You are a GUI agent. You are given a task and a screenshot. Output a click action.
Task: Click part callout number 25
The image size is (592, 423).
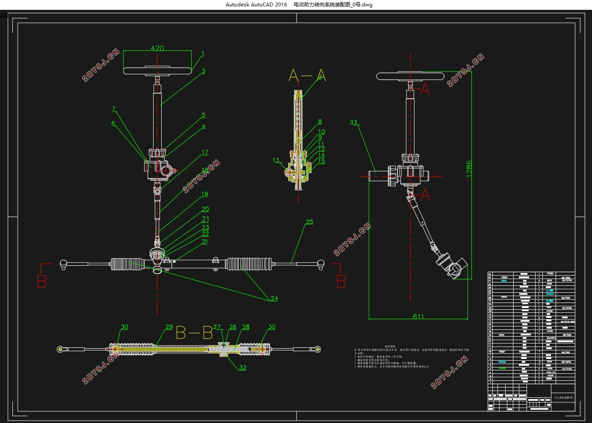309,222
